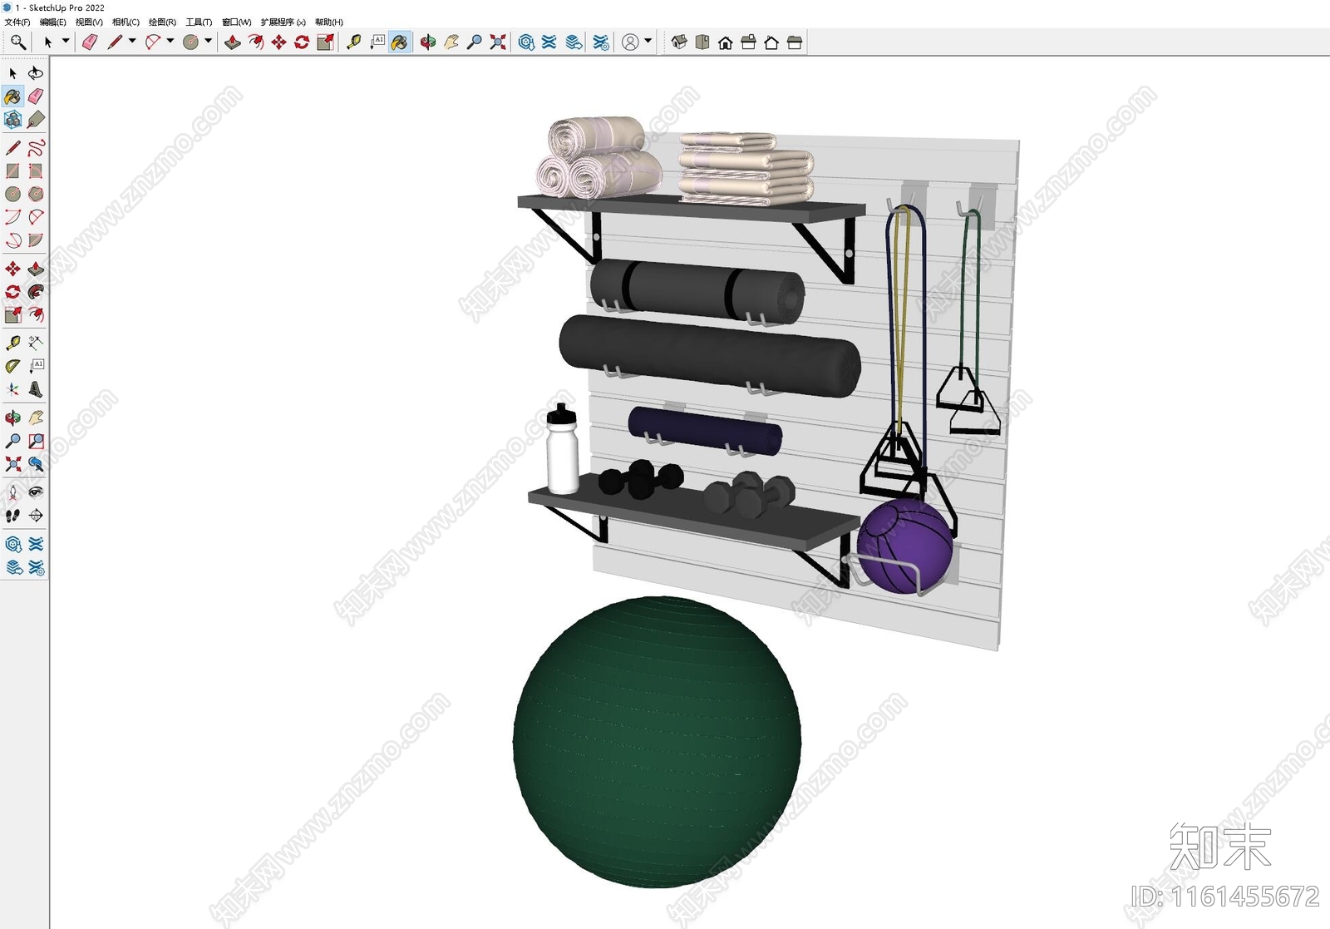
Task: Expand the Circle shape dropdown in top toolbar
Action: 209,41
